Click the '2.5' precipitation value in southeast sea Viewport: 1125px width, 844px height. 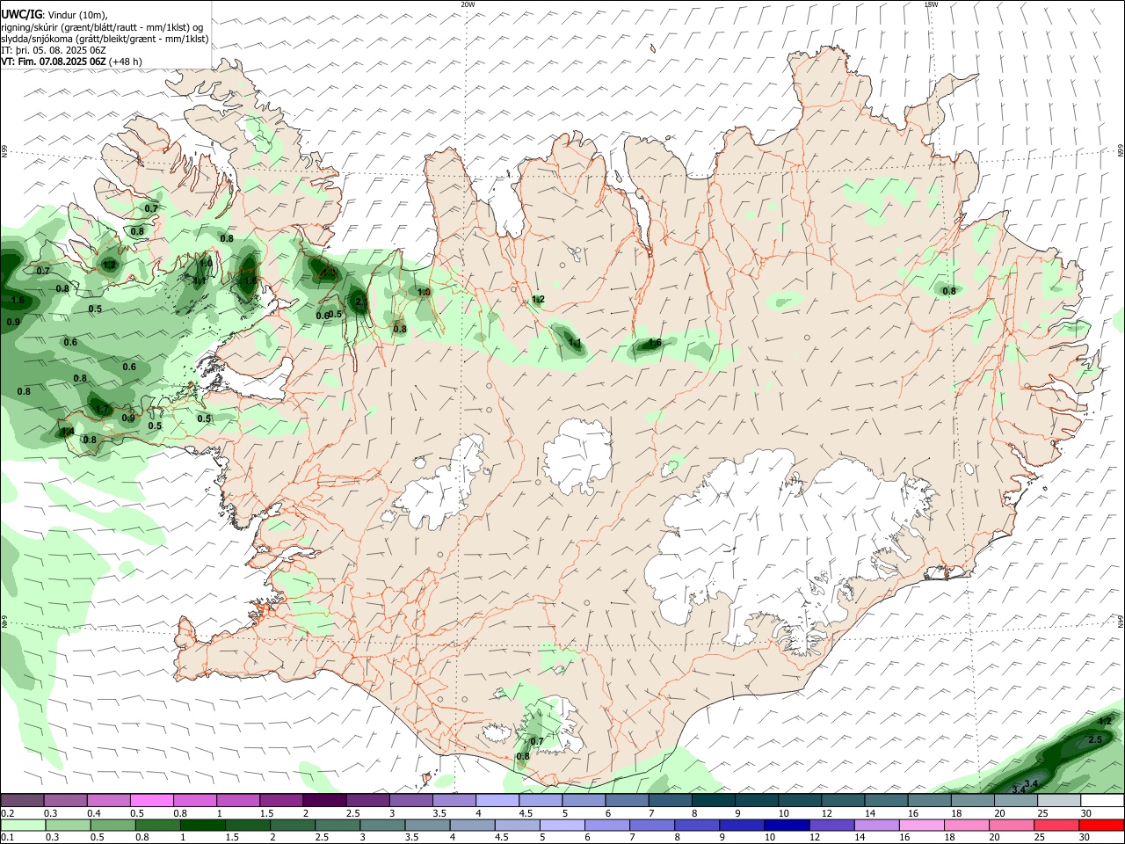(x=1095, y=740)
